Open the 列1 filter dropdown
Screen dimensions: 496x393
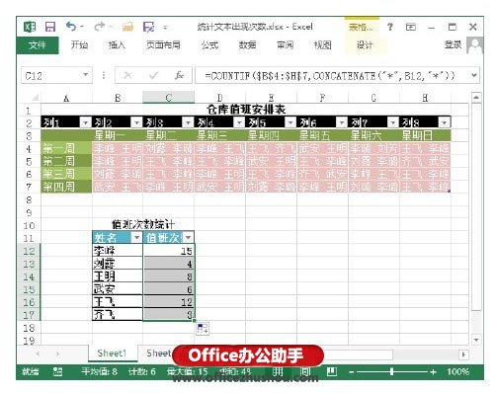85,122
